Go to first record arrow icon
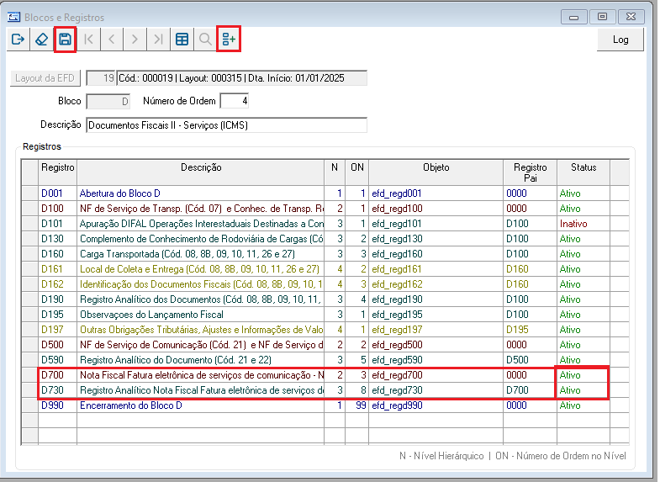 click(88, 40)
